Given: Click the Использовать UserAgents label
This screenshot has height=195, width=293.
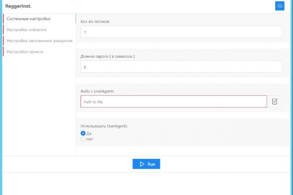Looking at the screenshot, I should 104,126.
